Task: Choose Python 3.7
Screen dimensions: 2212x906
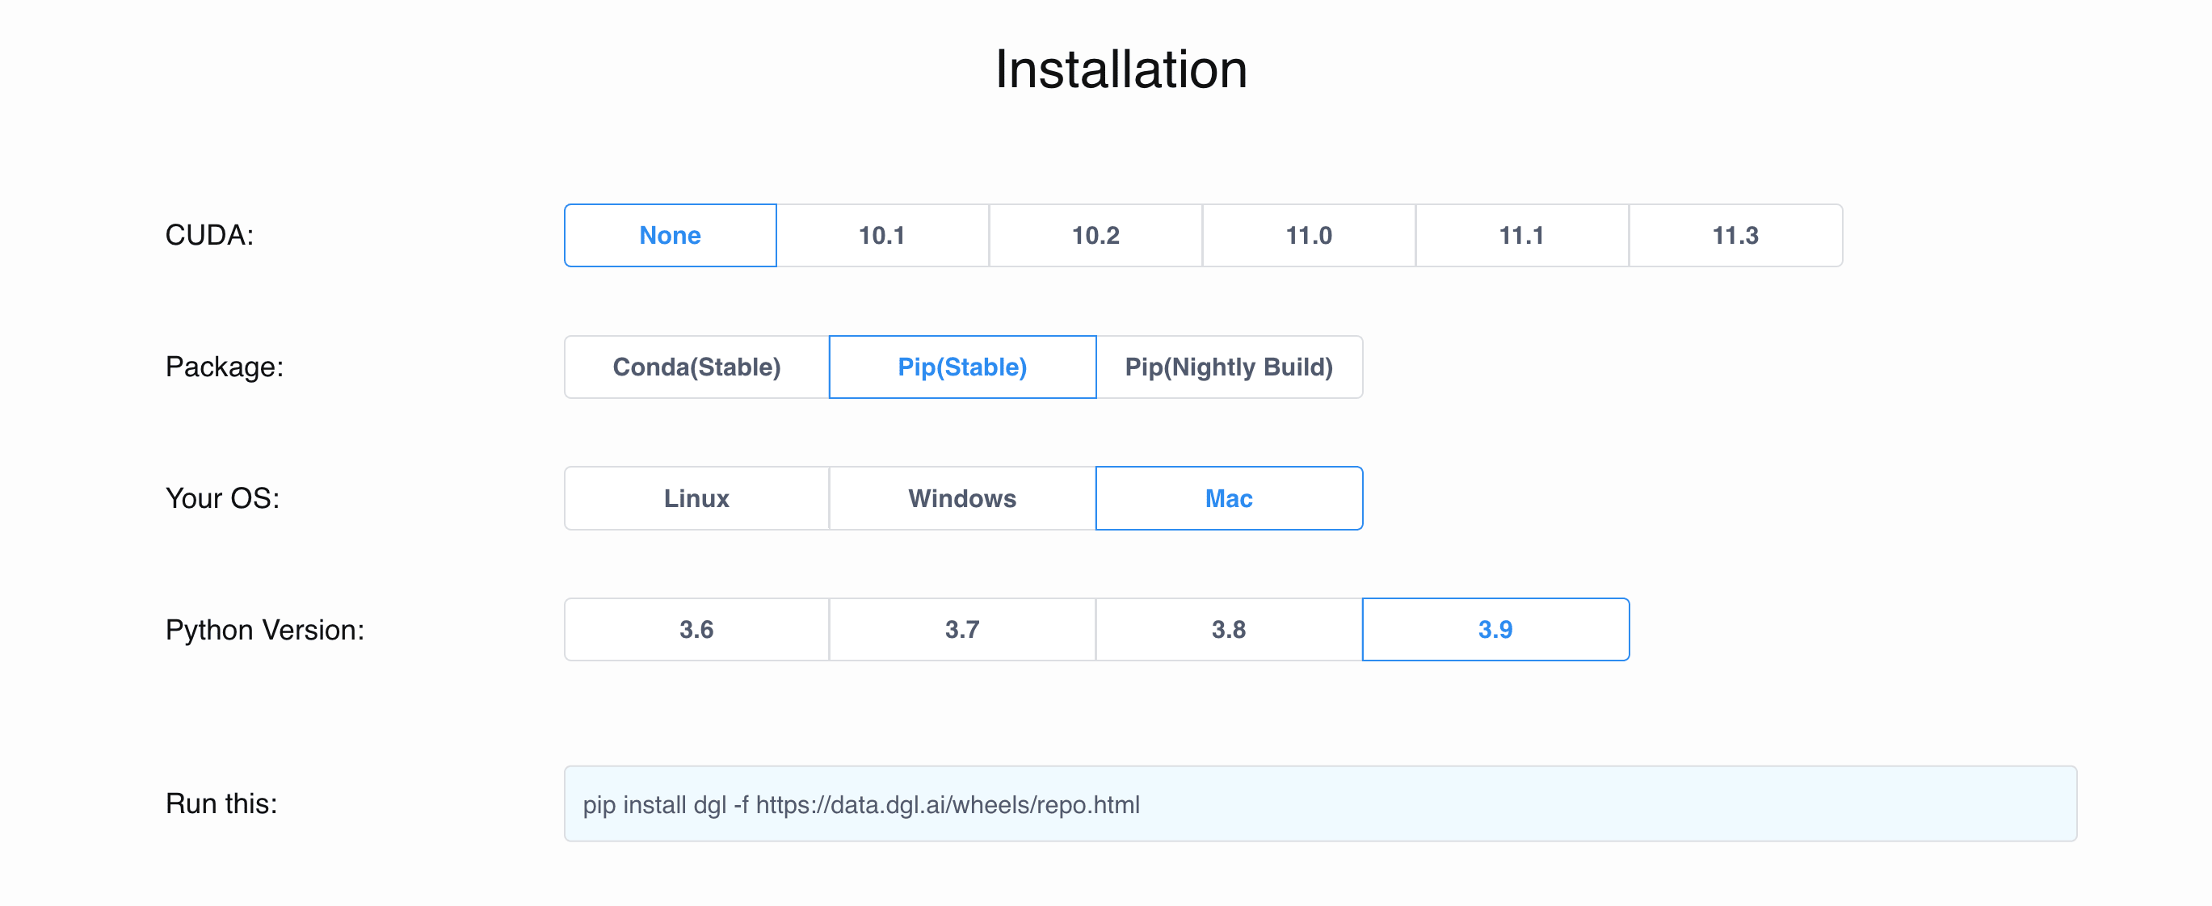Action: click(x=961, y=629)
